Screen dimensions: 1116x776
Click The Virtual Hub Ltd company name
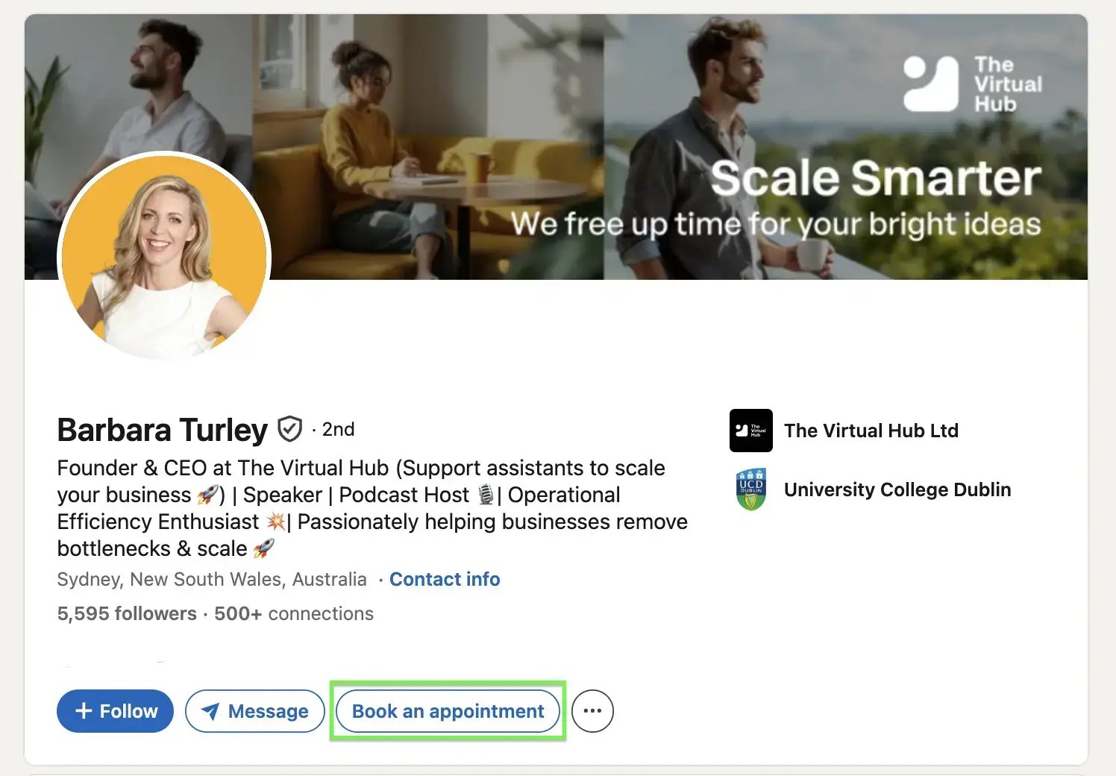tap(871, 431)
